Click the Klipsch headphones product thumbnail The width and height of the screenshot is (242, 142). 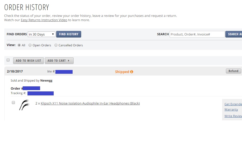(x=24, y=105)
